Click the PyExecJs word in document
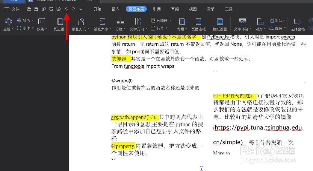313x171 pixels. tap(218, 37)
